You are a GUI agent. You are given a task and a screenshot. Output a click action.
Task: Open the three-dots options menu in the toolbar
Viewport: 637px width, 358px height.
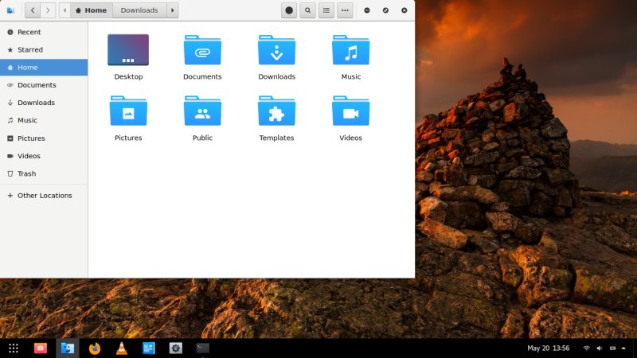coord(345,10)
